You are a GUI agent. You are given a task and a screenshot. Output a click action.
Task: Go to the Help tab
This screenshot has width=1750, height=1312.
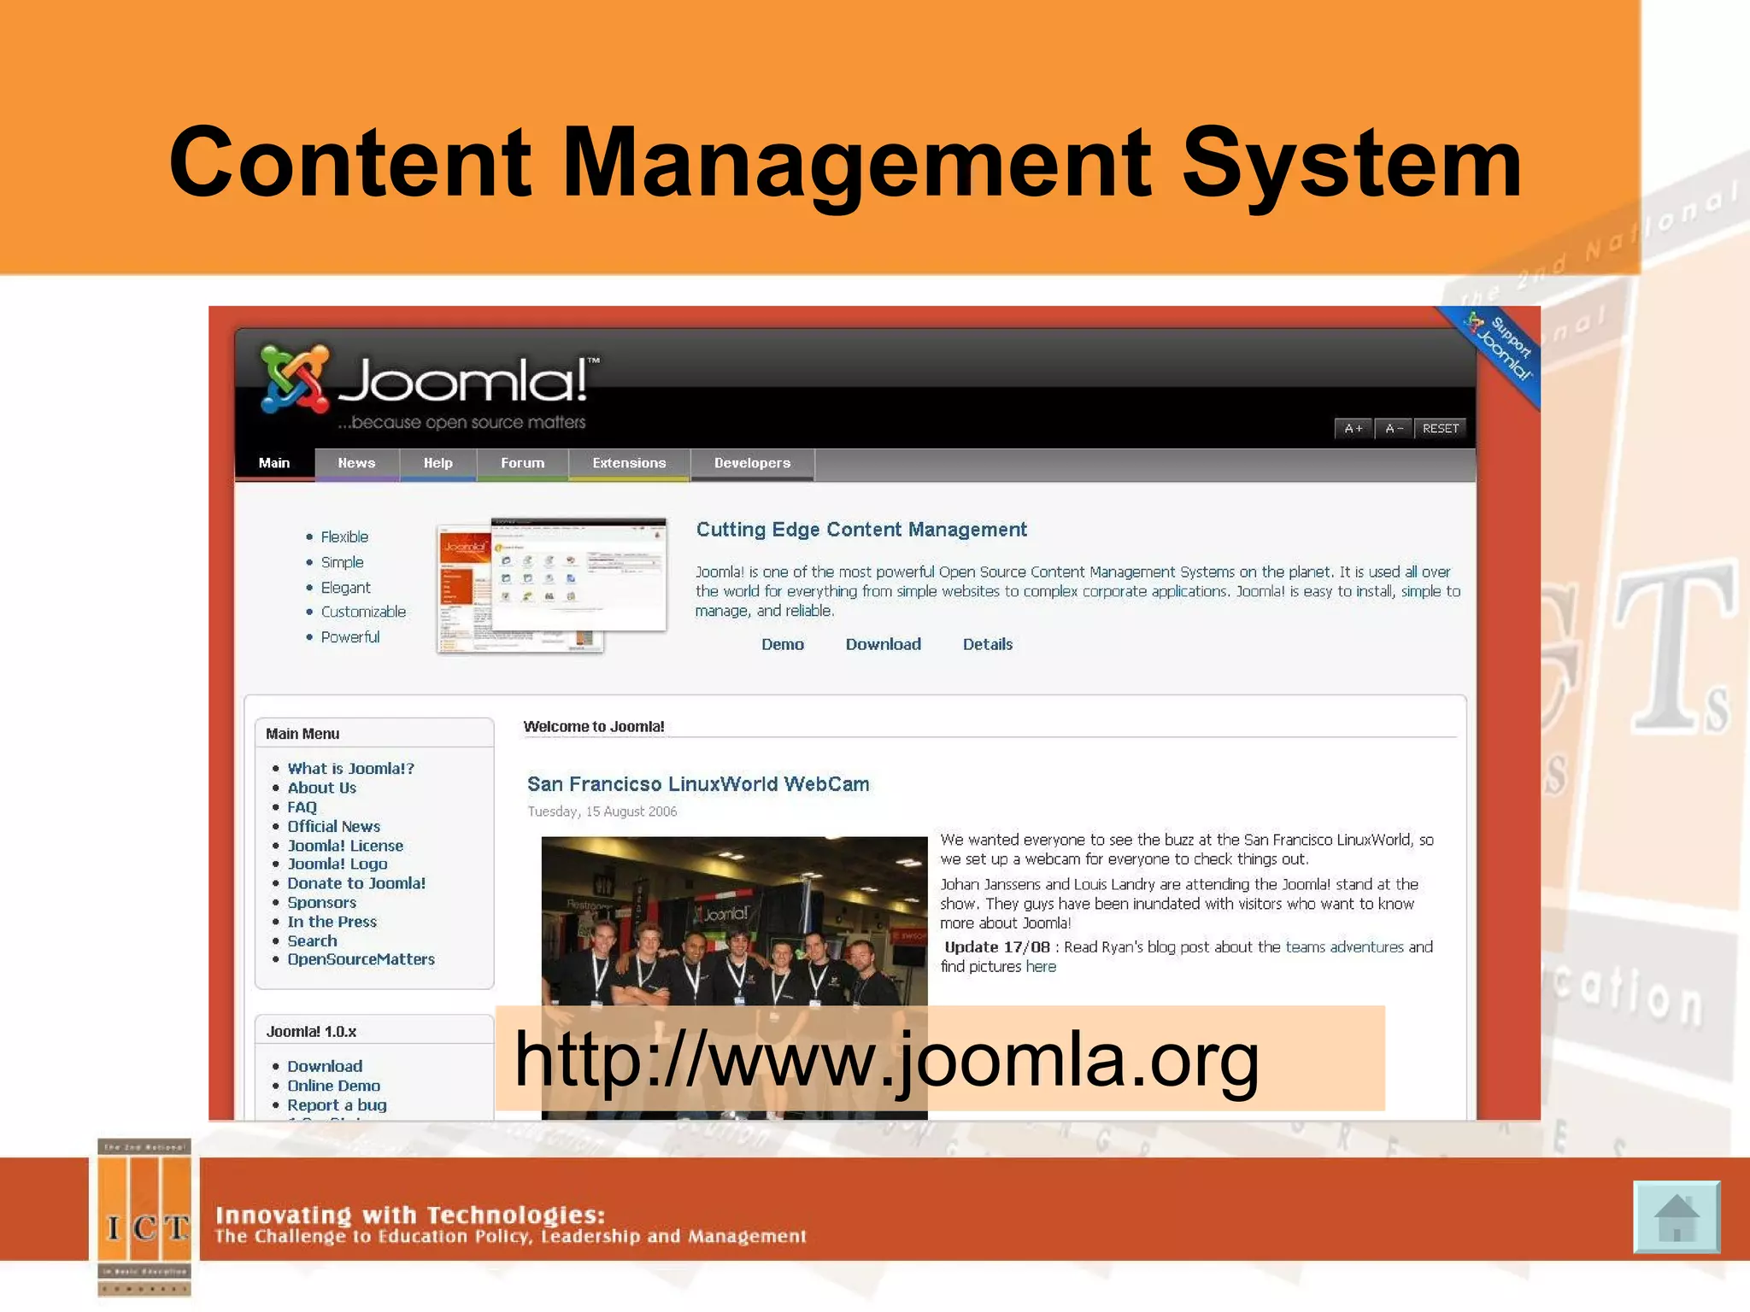point(437,463)
